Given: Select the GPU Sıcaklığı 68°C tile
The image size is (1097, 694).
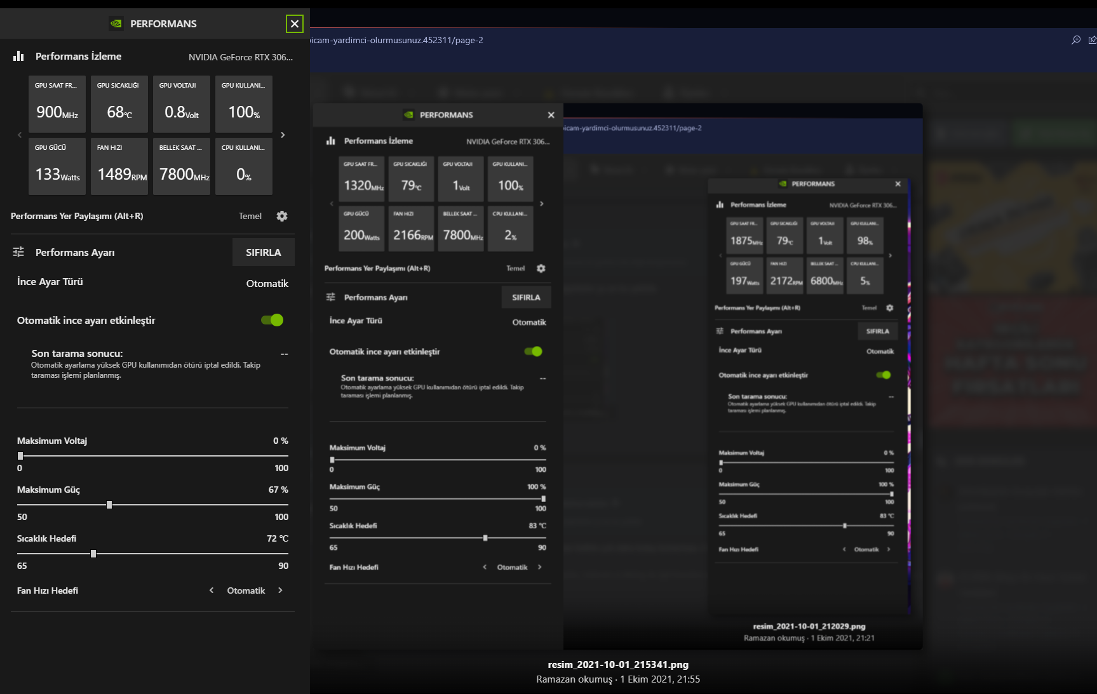Looking at the screenshot, I should (119, 104).
